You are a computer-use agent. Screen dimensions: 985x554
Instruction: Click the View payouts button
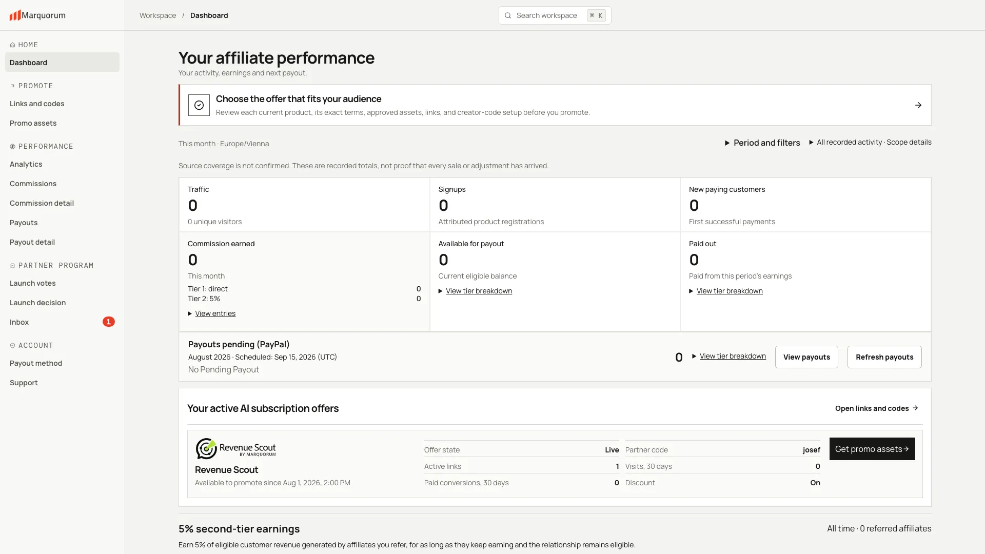[x=806, y=357]
